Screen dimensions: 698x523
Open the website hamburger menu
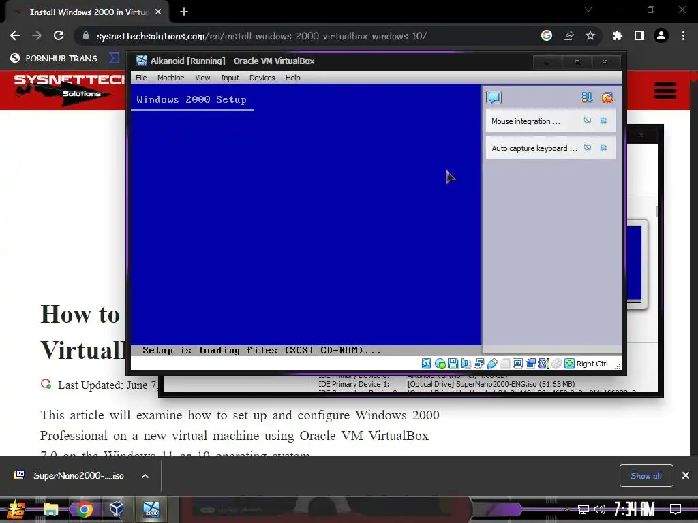[665, 91]
